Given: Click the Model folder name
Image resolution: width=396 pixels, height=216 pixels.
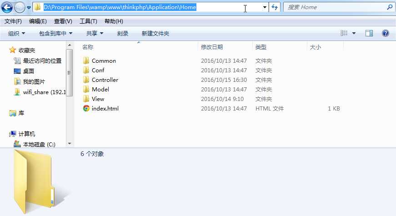Looking at the screenshot, I should pyautogui.click(x=100, y=90).
